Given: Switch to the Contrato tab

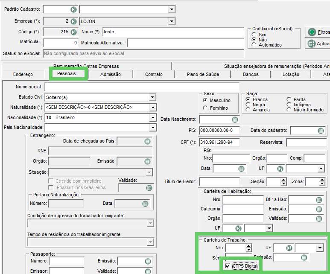Looking at the screenshot, I should (154, 74).
